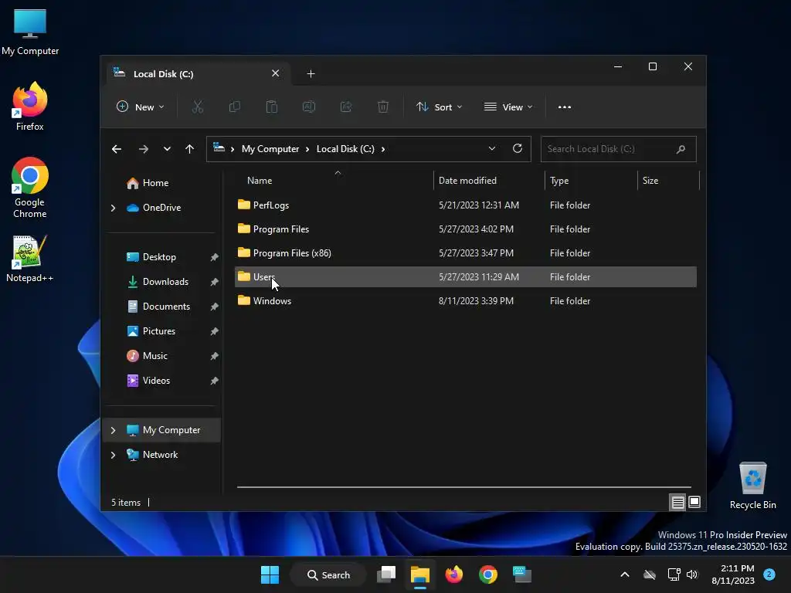This screenshot has height=593, width=791.
Task: Click the last pinned app taskbar icon
Action: tap(522, 574)
